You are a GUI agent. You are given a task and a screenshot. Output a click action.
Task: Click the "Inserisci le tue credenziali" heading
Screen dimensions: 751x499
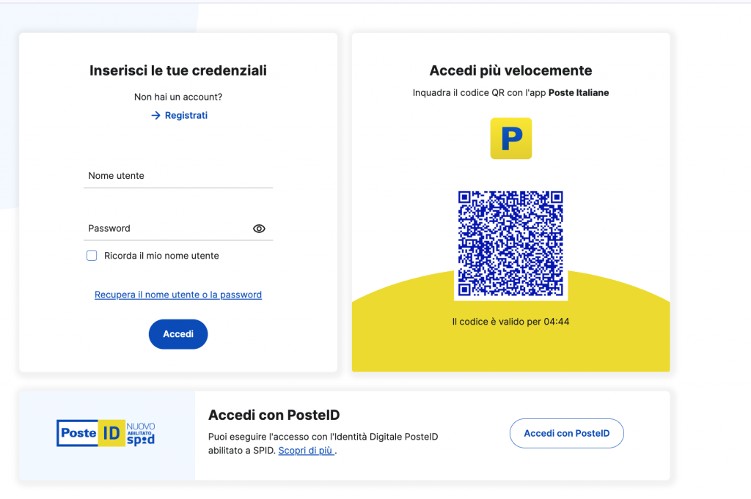point(178,71)
